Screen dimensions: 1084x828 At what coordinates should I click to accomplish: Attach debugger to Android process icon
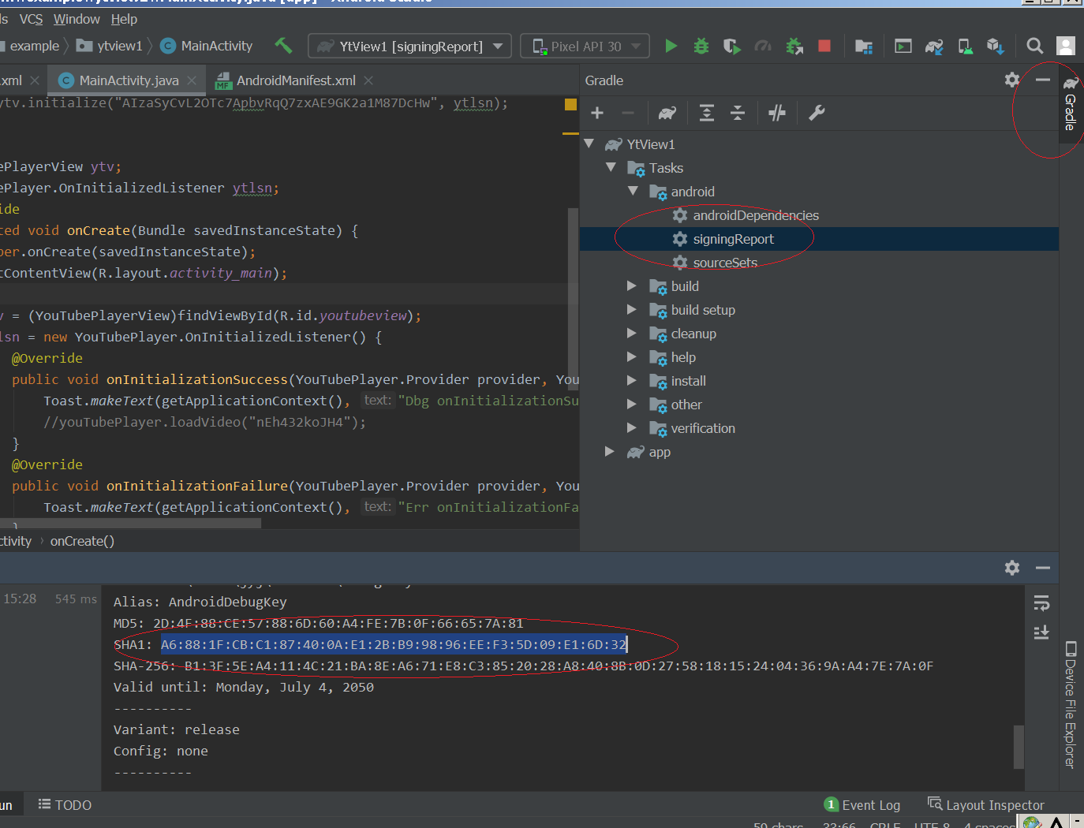pyautogui.click(x=794, y=47)
